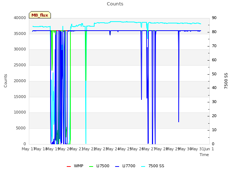The width and height of the screenshot is (231, 173).
Task: Click the Counts chart title
Action: point(115,4)
